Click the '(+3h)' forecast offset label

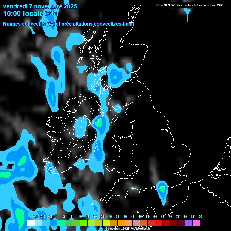[51, 14]
